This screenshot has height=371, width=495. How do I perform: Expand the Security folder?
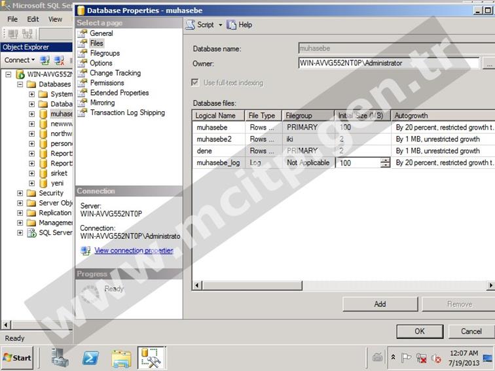tap(20, 193)
